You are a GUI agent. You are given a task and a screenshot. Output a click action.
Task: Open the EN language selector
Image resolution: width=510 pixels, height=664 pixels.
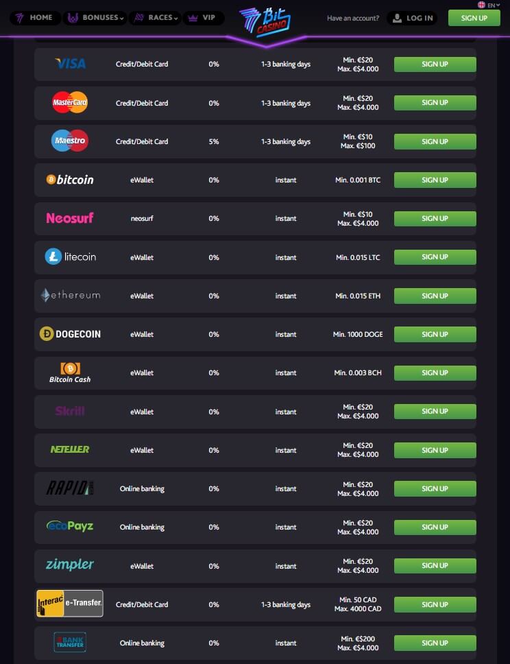click(x=489, y=5)
